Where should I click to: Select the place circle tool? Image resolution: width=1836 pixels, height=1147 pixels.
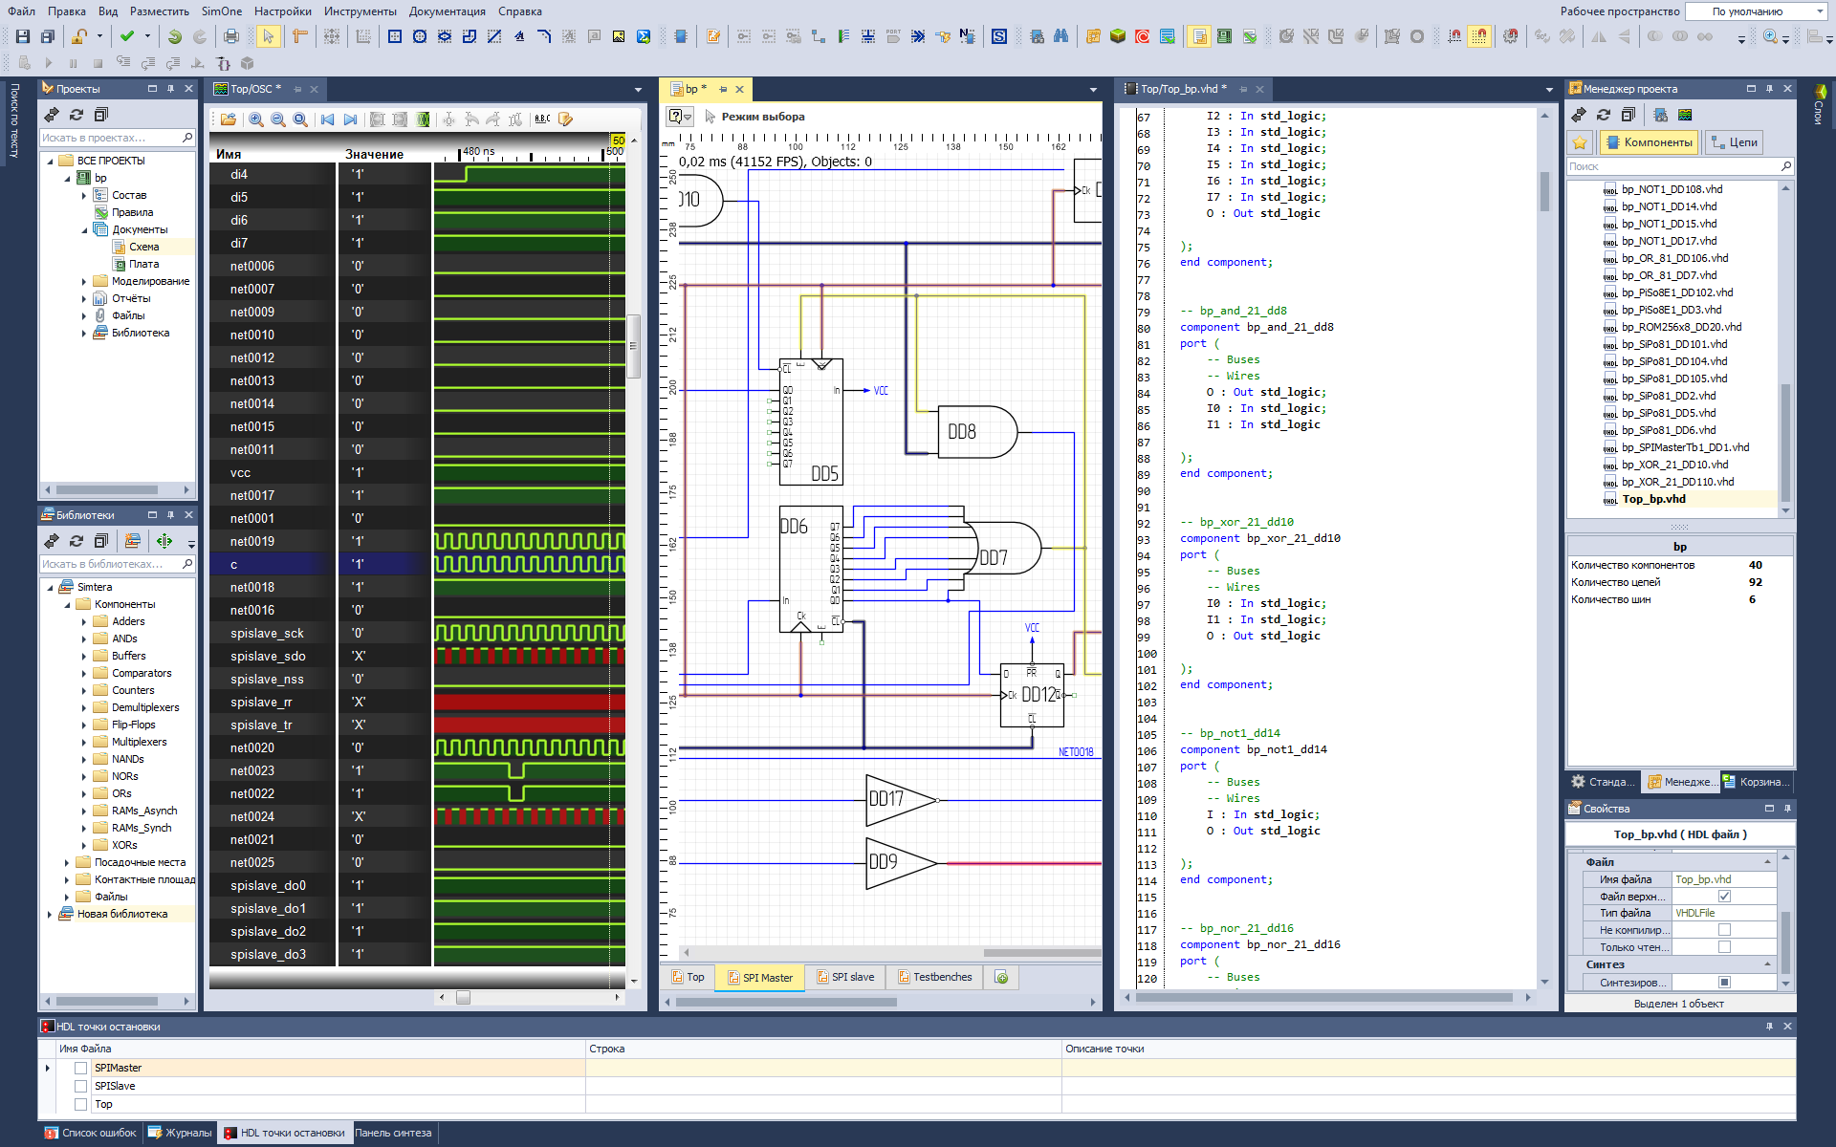(420, 36)
